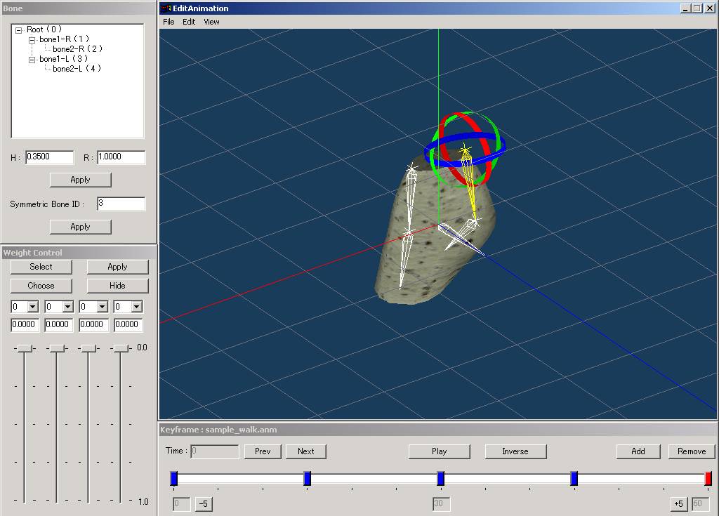Select the keyframe marker at frame 45
The width and height of the screenshot is (719, 516).
click(574, 478)
